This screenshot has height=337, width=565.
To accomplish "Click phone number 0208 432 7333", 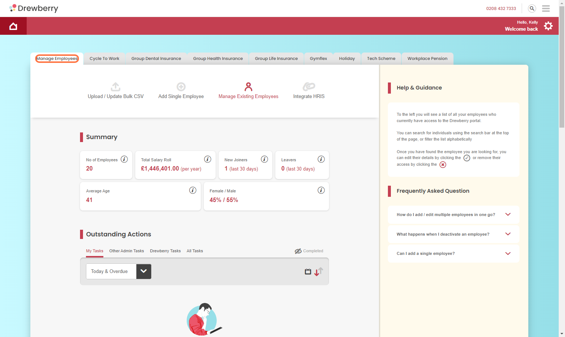I will pos(501,9).
